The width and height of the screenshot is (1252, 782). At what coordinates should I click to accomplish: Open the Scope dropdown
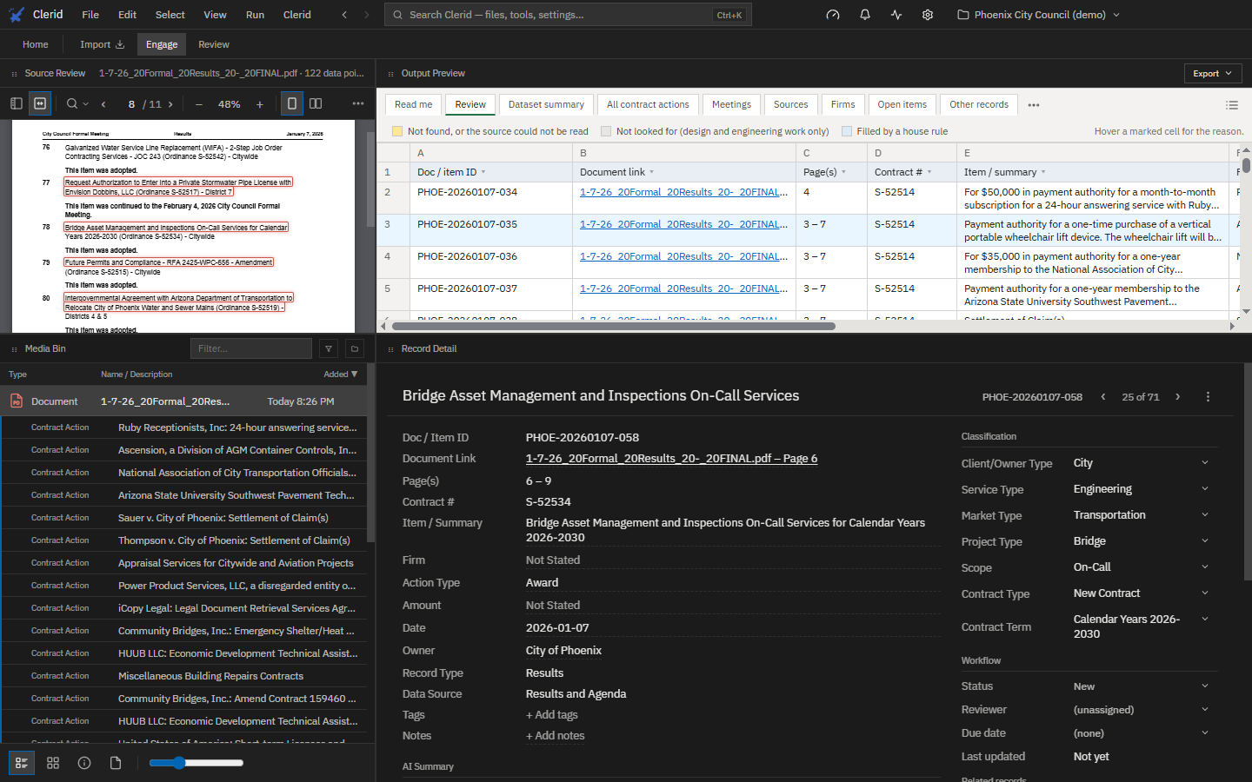pos(1140,567)
